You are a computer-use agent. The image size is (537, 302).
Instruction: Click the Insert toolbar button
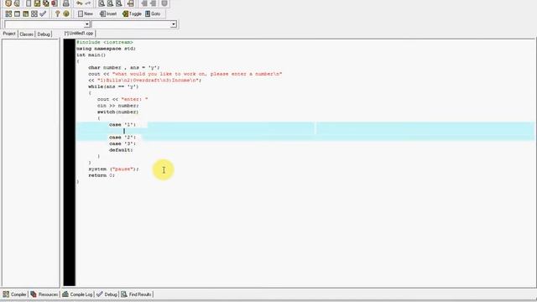click(x=108, y=13)
